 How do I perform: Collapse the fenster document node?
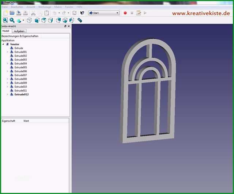tap(3, 44)
